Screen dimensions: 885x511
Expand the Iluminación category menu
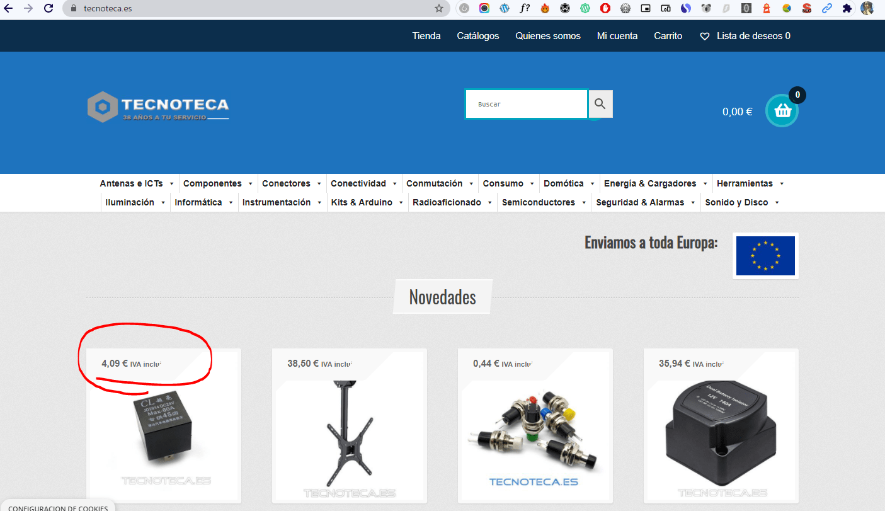coord(135,202)
